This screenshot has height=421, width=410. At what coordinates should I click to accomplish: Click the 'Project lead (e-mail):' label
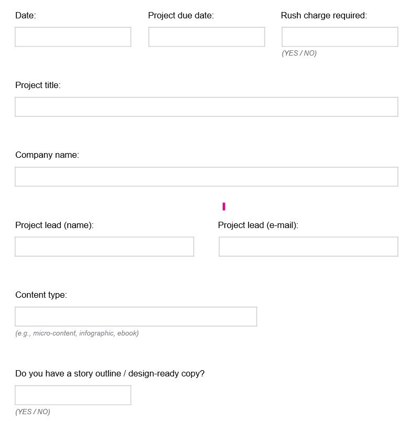[258, 225]
